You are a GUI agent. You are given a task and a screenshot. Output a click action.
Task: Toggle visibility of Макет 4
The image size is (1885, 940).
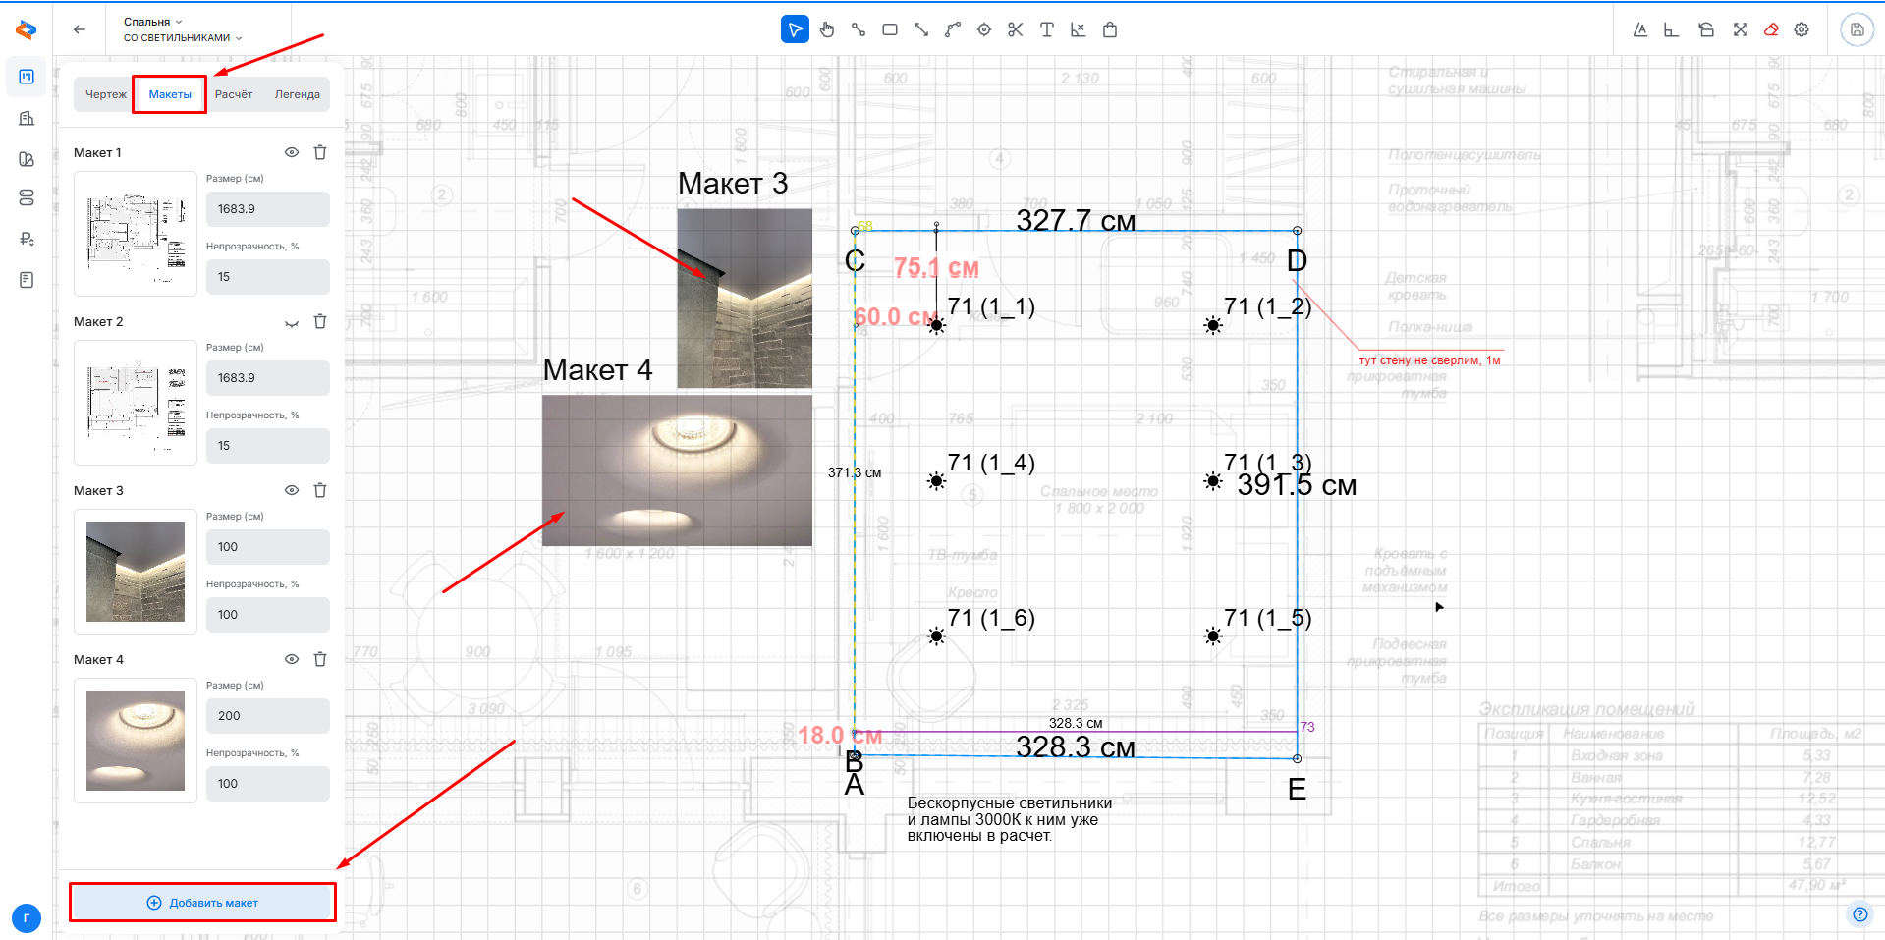292,659
